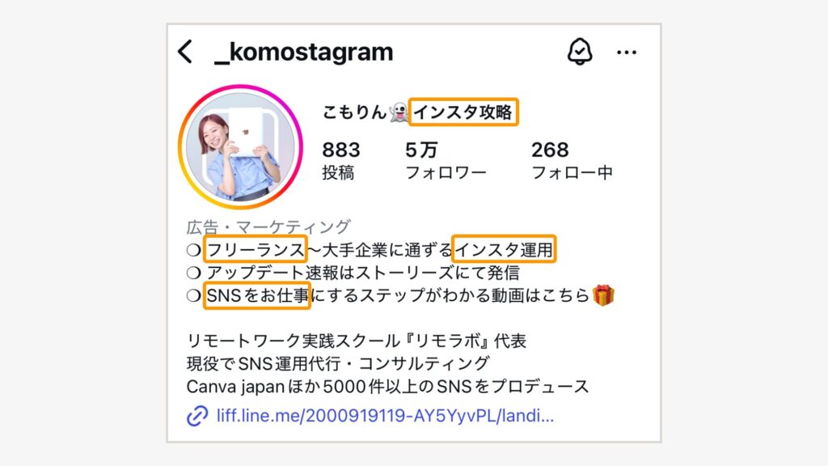Click the 広告・マーケティング category label
Viewport: 828px width, 466px height.
click(268, 227)
